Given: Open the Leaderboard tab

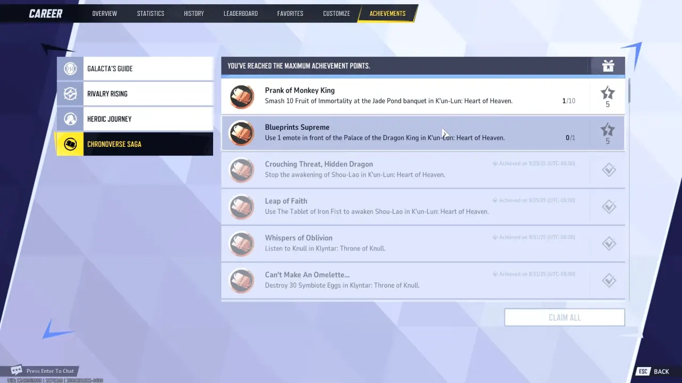Looking at the screenshot, I should click(241, 13).
